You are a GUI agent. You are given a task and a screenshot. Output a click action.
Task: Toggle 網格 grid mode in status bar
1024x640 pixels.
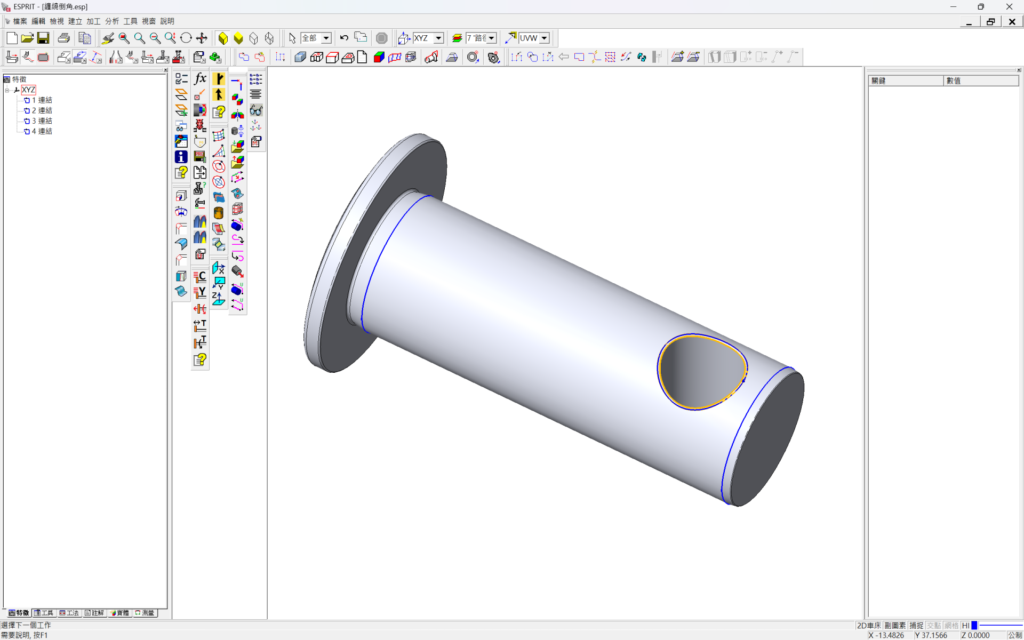pos(951,626)
